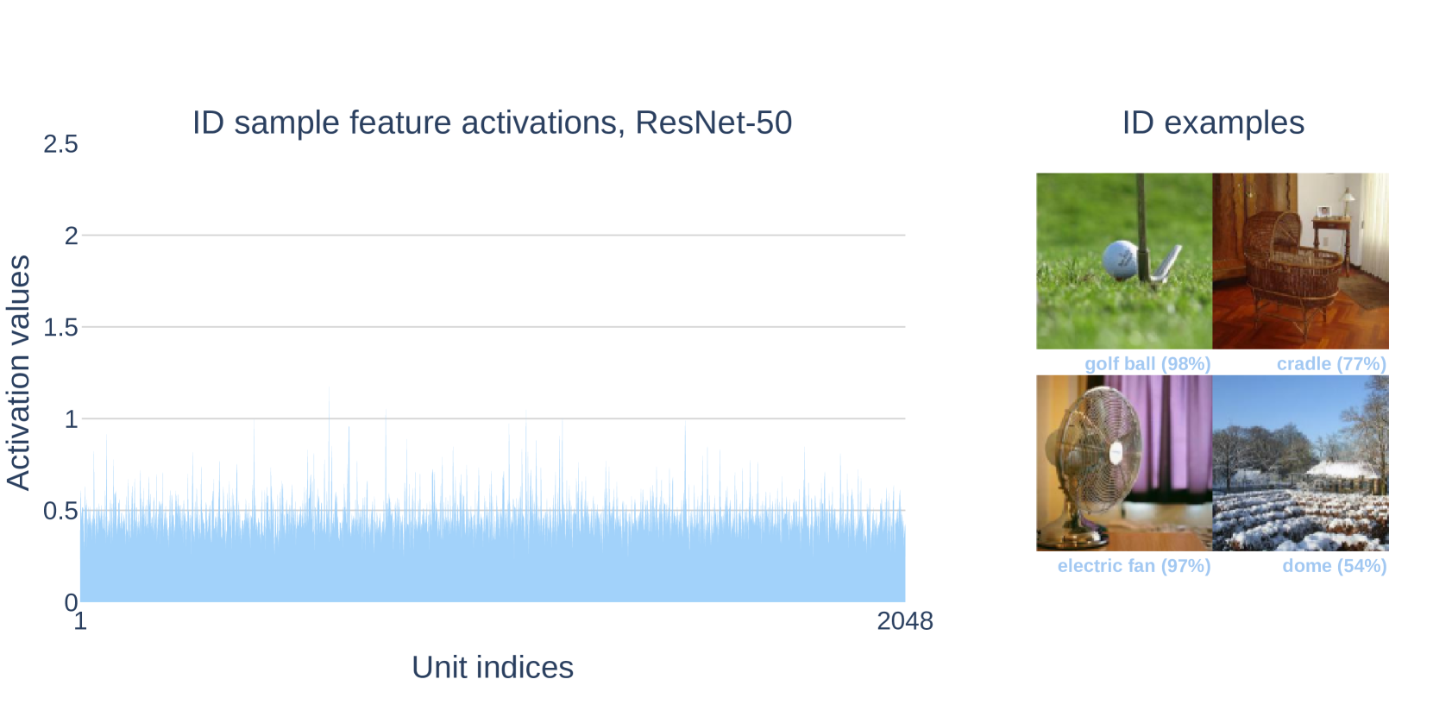
Task: Click the snowy dome example image
Action: (1300, 462)
